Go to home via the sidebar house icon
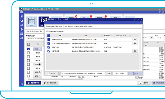The width and height of the screenshot is (165, 99). click(21, 21)
